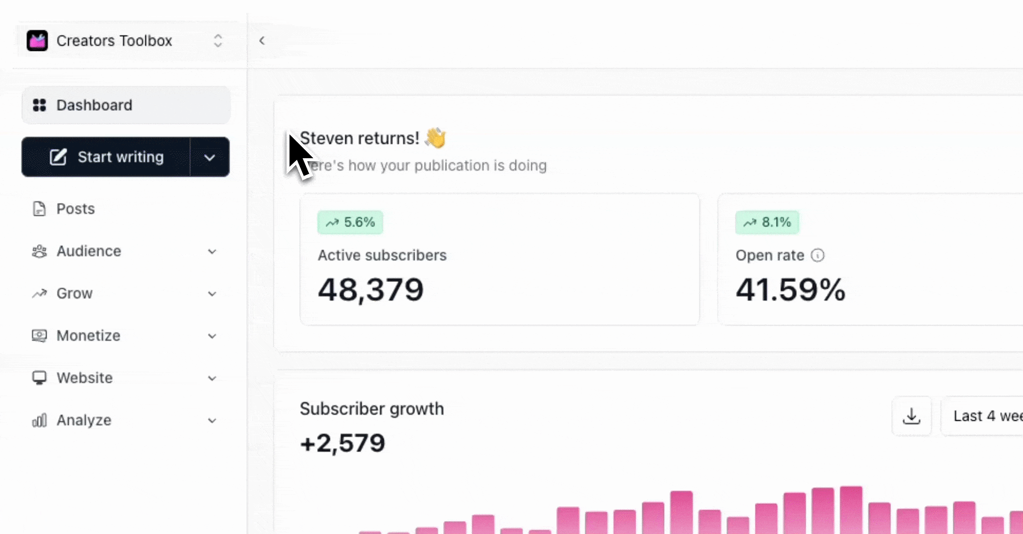
Task: Click the tallest bar in growth chart
Action: pos(851,510)
